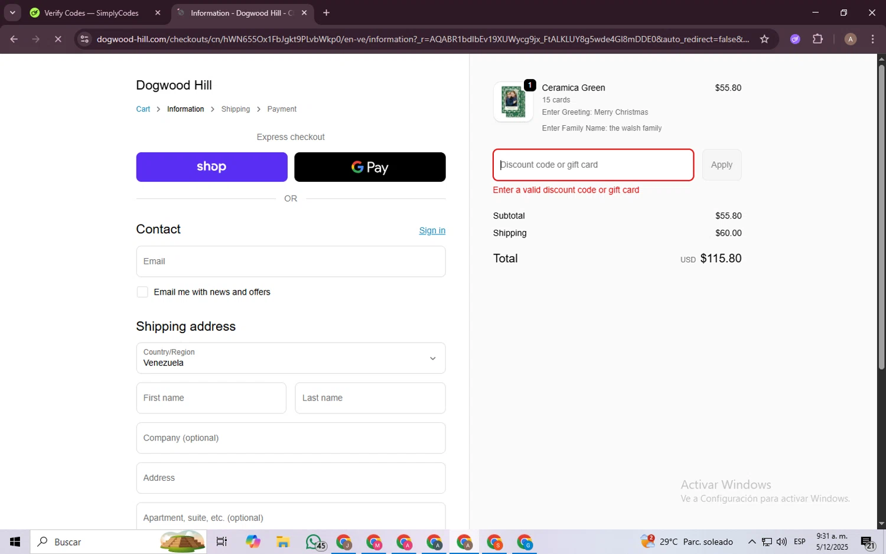The height and width of the screenshot is (554, 886).
Task: Open the weather widget showing 29°C
Action: [687, 542]
